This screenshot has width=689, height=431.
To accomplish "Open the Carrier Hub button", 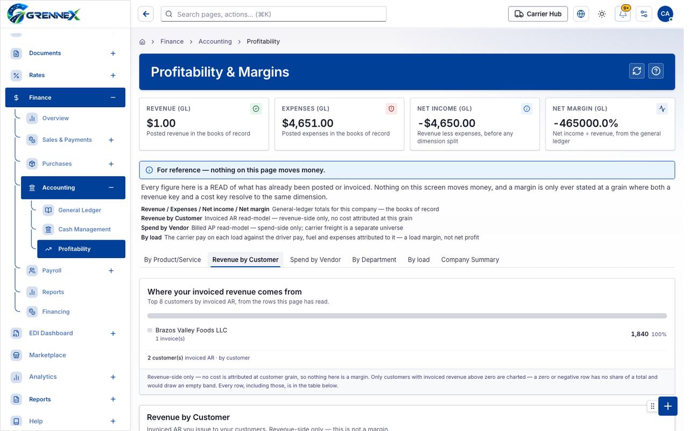I will click(538, 14).
